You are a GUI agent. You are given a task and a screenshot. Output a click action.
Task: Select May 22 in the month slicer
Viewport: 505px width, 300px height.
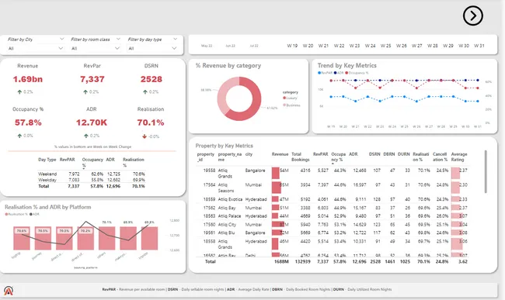click(207, 46)
